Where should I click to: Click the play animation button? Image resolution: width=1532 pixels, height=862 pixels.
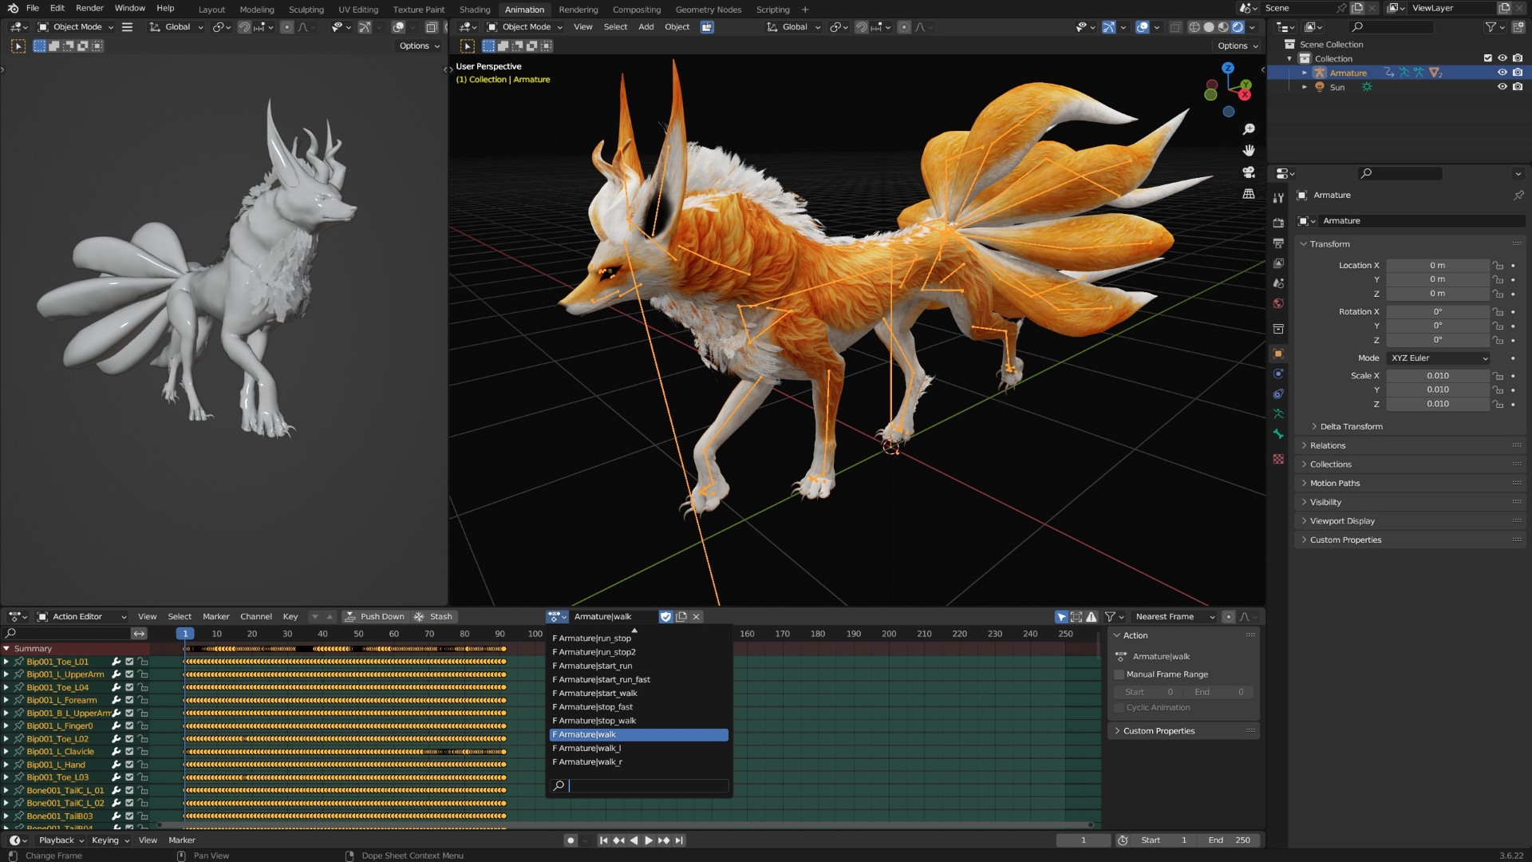point(648,840)
